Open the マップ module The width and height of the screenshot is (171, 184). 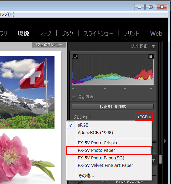45,34
